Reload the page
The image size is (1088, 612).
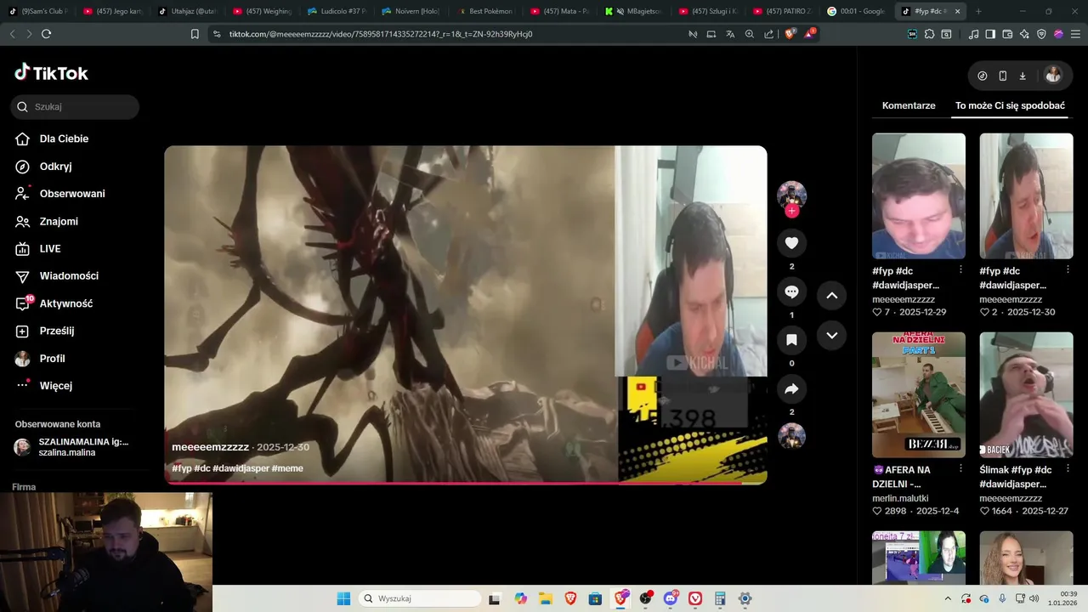46,34
